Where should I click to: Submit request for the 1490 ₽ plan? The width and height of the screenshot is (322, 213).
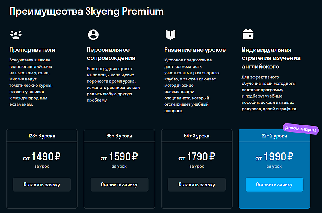coord(42,184)
